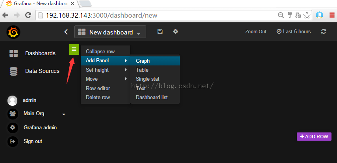The height and width of the screenshot is (163, 337).
Task: Select Dashboard list panel type
Action: click(x=155, y=97)
